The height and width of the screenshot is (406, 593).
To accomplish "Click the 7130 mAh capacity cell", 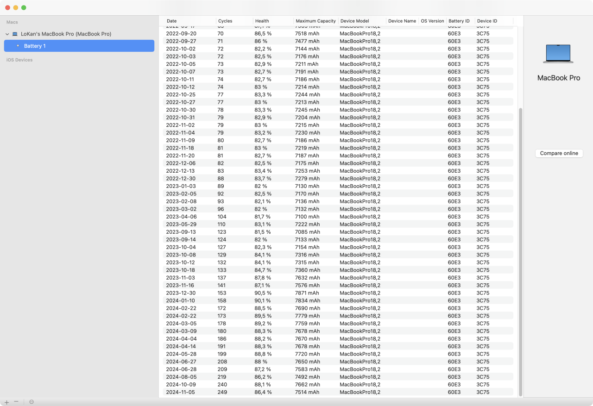I will pyautogui.click(x=307, y=186).
